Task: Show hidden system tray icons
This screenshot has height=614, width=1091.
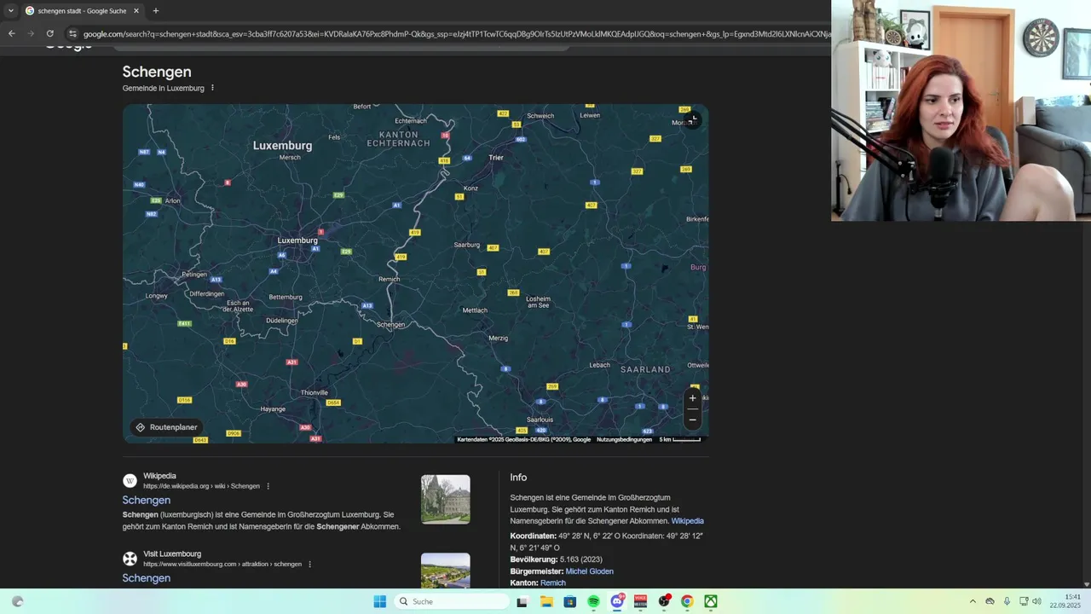Action: pos(973,601)
